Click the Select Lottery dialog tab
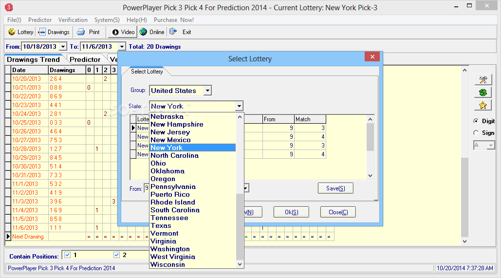 147,72
